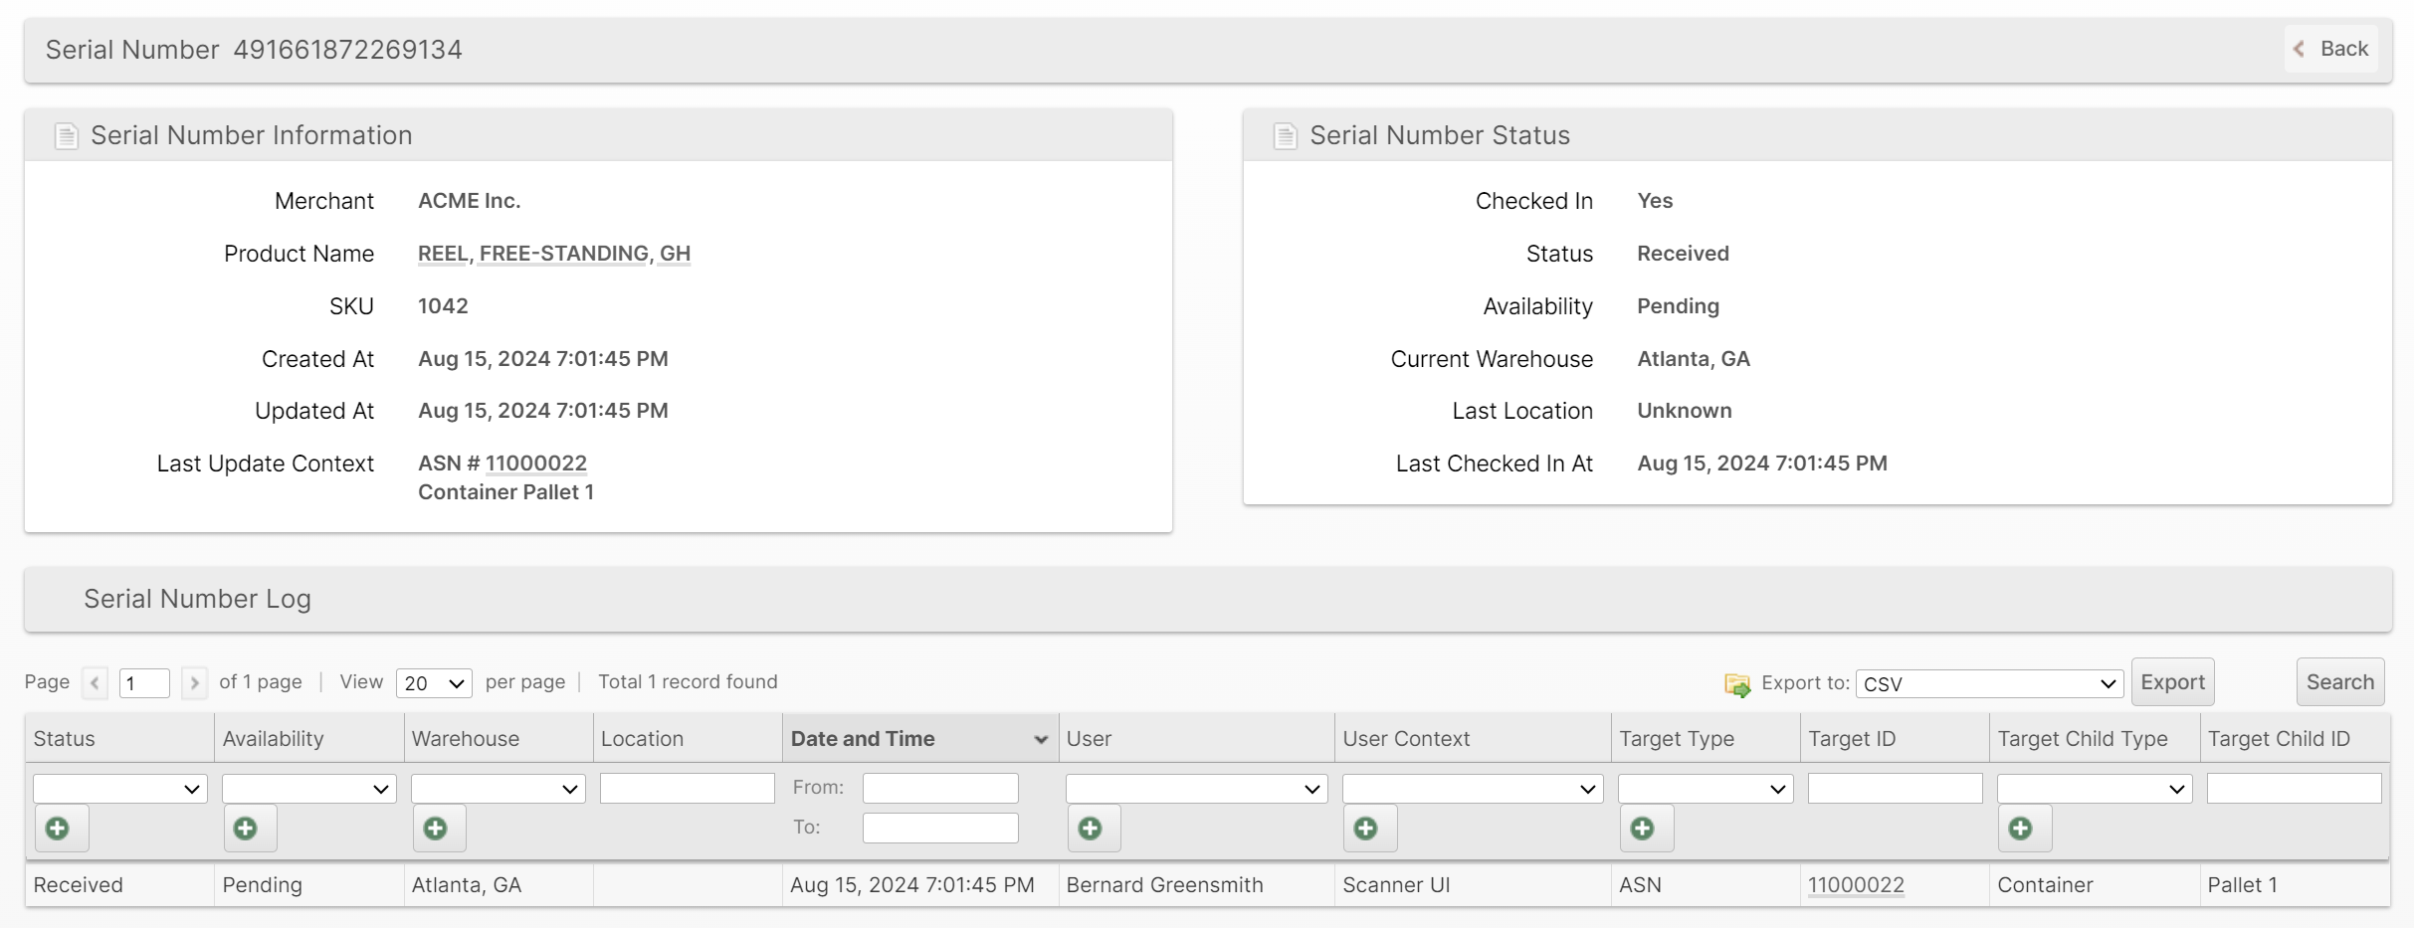
Task: Open the Warehouse filter dropdown
Action: pos(498,789)
